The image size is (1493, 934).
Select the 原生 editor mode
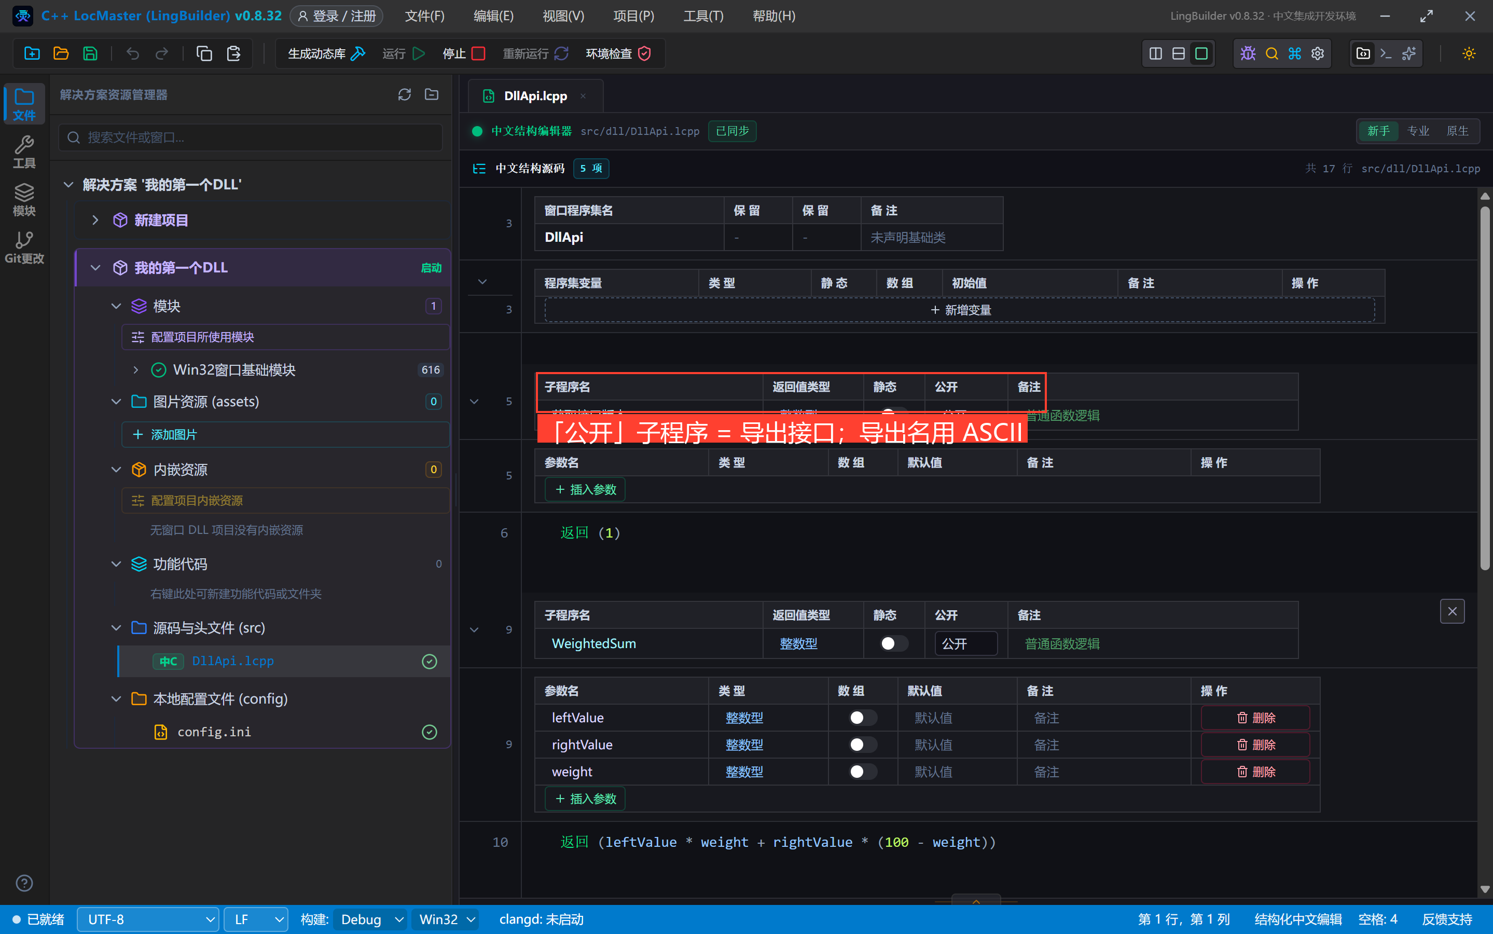1457,131
